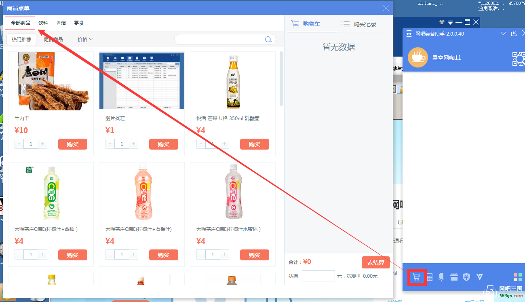The width and height of the screenshot is (525, 302).
Task: Increase quantity of 悦活 芒果 drink
Action: [225, 144]
